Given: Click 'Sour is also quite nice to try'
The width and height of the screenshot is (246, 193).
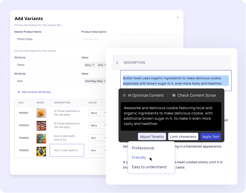Looking at the screenshot, I should (64, 138).
